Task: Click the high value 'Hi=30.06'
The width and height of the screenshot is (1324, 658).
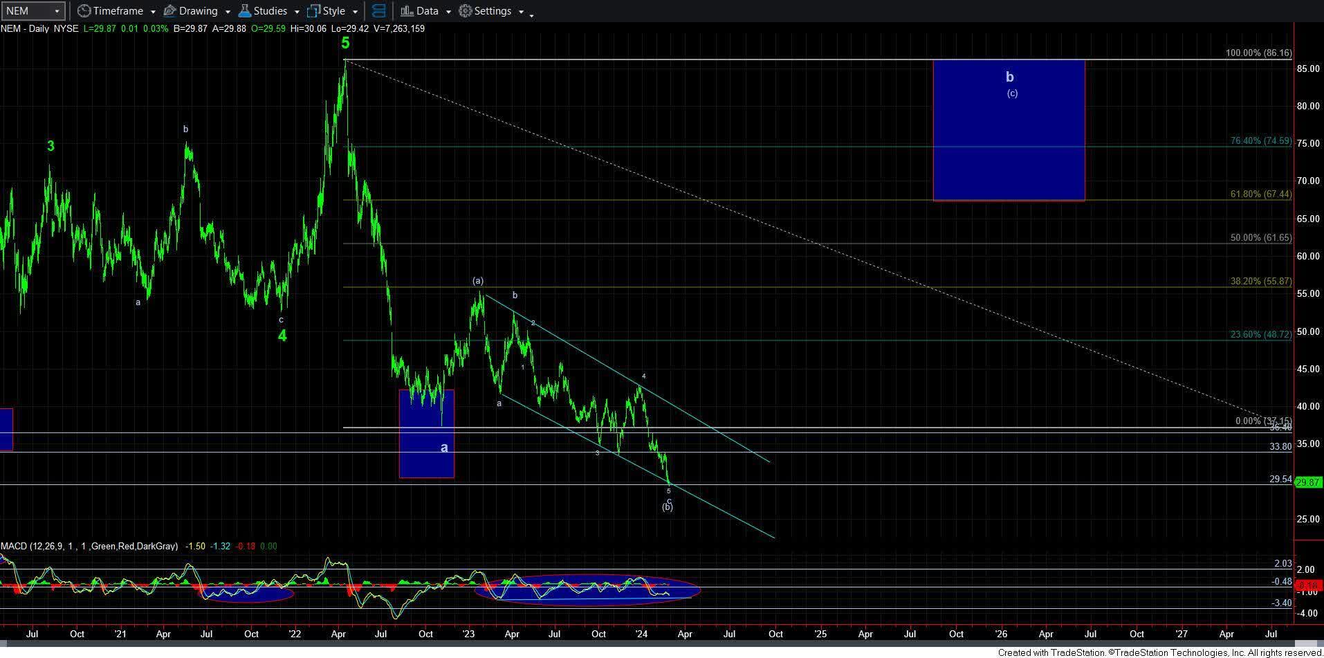Action: [308, 28]
